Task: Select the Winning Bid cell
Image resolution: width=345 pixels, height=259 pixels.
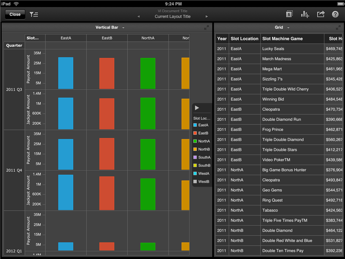Action: [x=292, y=99]
